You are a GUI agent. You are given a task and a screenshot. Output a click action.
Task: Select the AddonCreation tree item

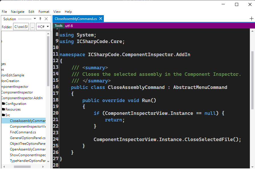[x=10, y=81]
